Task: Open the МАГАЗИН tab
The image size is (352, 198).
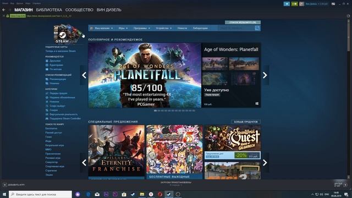Action: [23, 10]
